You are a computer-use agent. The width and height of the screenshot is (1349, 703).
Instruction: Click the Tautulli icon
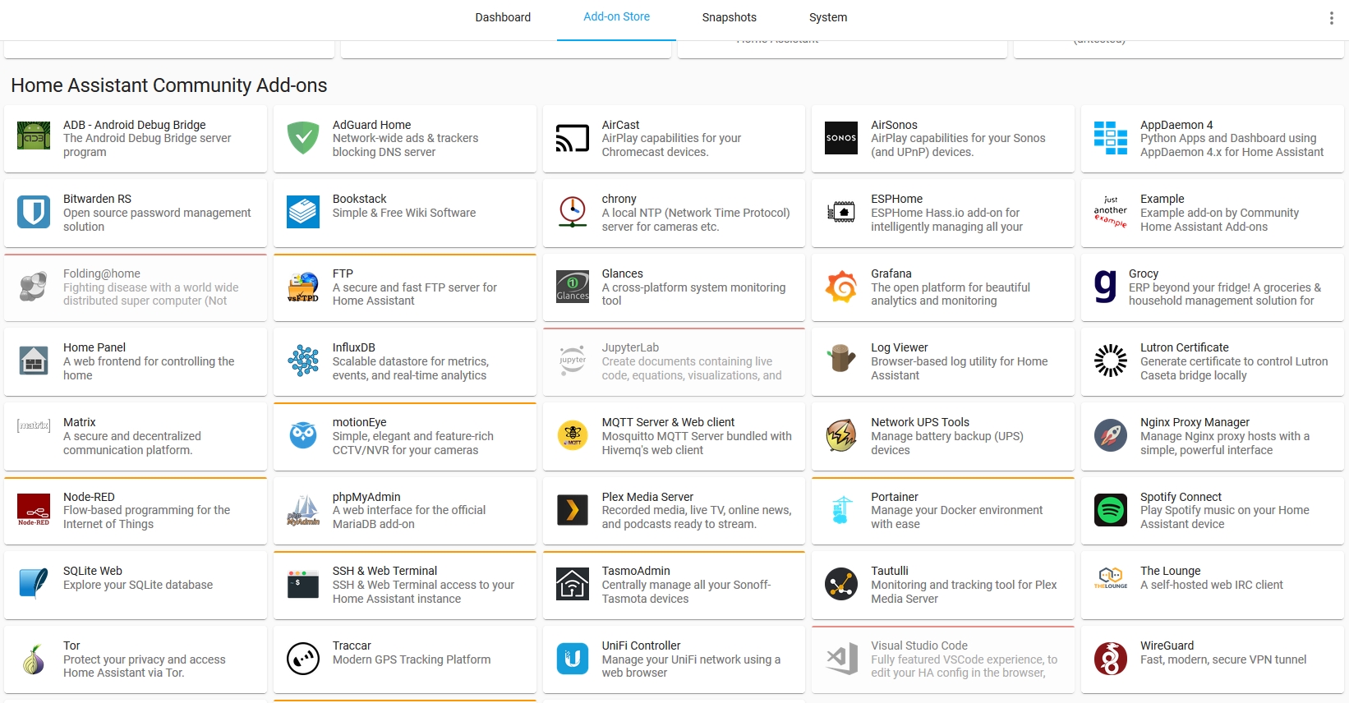841,584
